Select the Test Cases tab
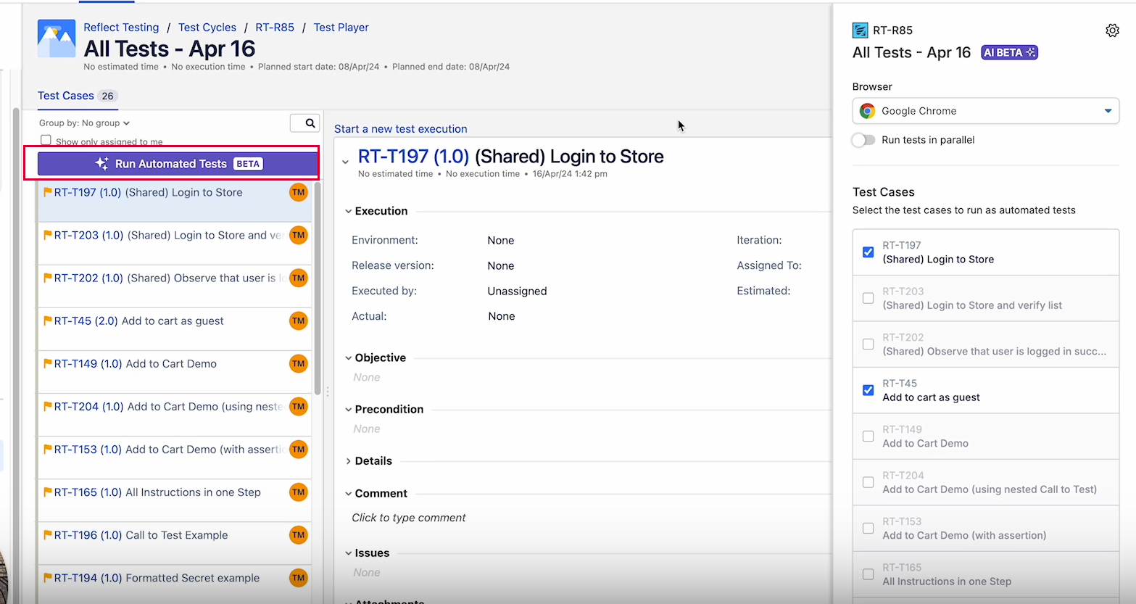The height and width of the screenshot is (604, 1136). 66,96
